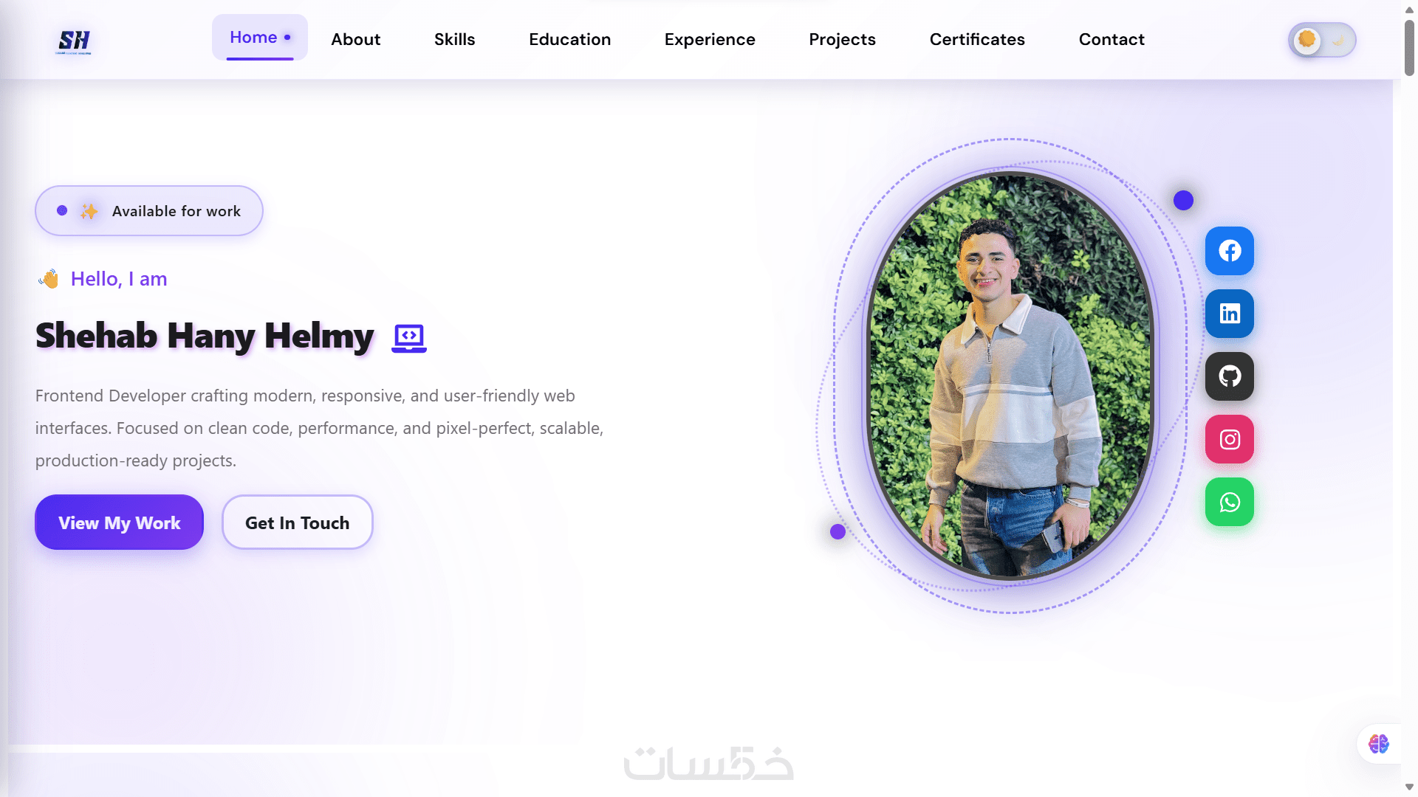The image size is (1418, 797).
Task: Click the Get In Touch button
Action: point(297,522)
